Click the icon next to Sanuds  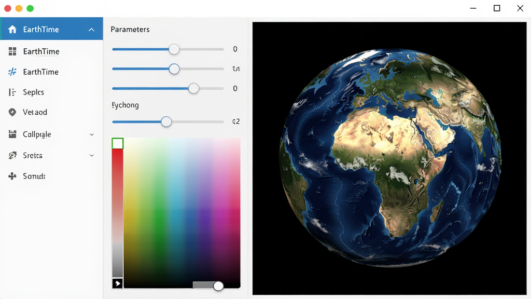point(12,176)
